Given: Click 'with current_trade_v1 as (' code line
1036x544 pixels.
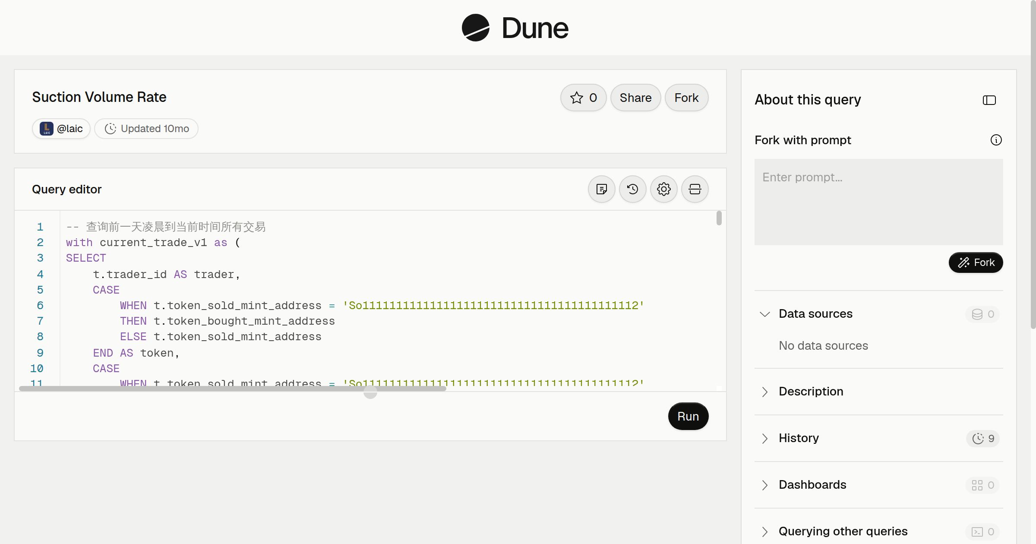Looking at the screenshot, I should (x=153, y=243).
